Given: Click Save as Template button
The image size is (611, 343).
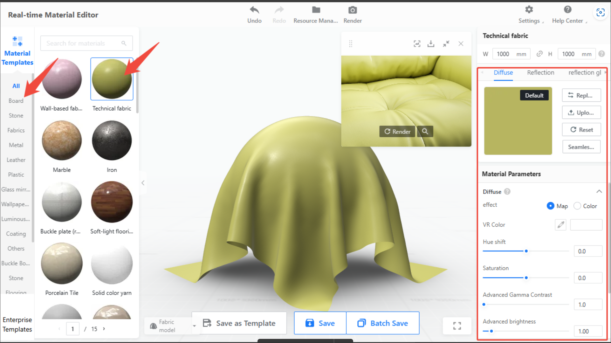Looking at the screenshot, I should click(239, 323).
